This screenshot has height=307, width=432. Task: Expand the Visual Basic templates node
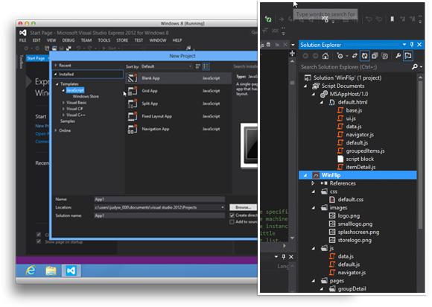63,103
